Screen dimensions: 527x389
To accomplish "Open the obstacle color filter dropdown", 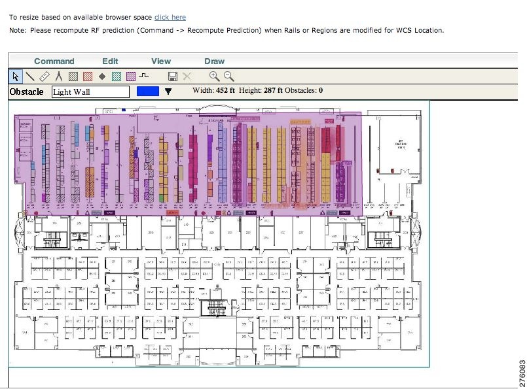I will click(168, 92).
